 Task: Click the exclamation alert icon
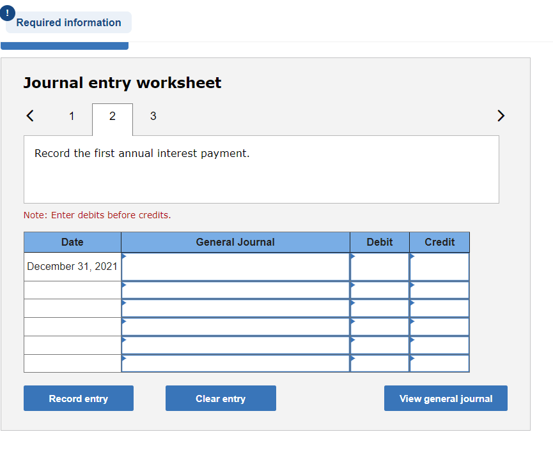(x=6, y=13)
